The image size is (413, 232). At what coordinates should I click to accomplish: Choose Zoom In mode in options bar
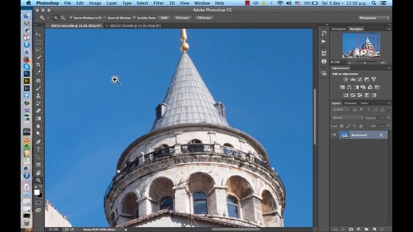tap(56, 17)
